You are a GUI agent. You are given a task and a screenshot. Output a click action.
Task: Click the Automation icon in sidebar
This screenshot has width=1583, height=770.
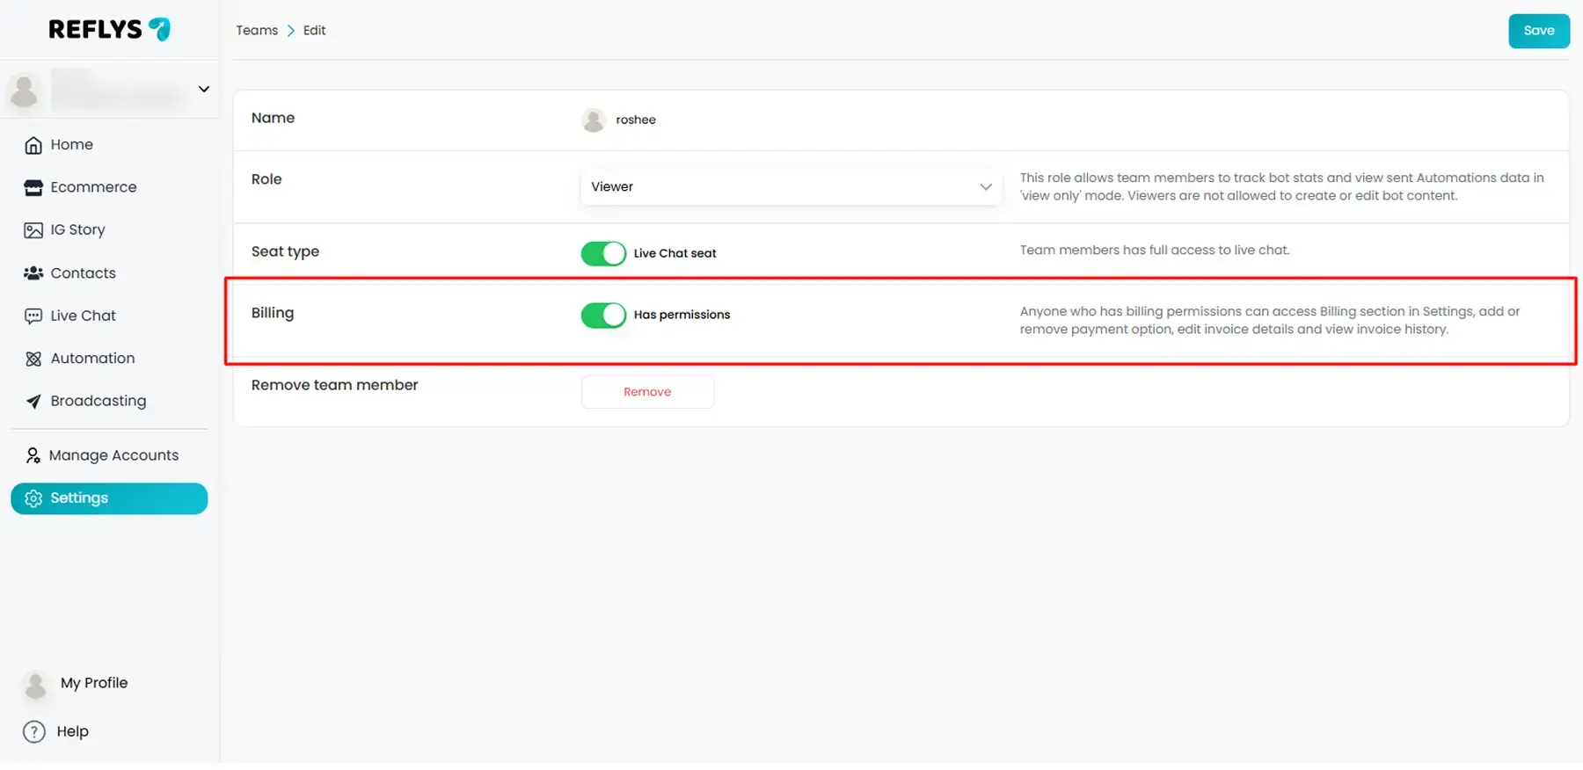(33, 359)
